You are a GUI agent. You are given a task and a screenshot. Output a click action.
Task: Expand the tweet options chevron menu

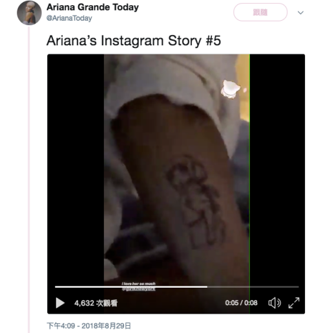[x=300, y=13]
